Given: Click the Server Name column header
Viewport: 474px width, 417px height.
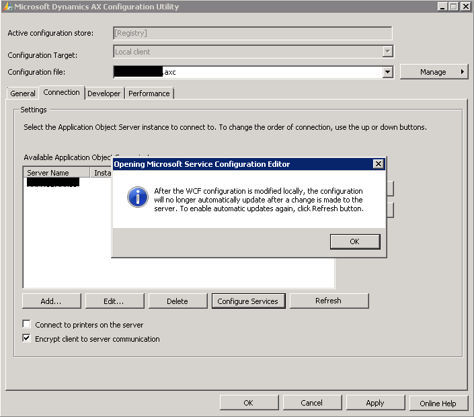Looking at the screenshot, I should 56,173.
